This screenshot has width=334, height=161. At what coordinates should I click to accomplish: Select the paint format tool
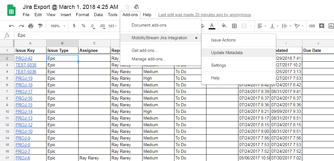click(x=40, y=26)
